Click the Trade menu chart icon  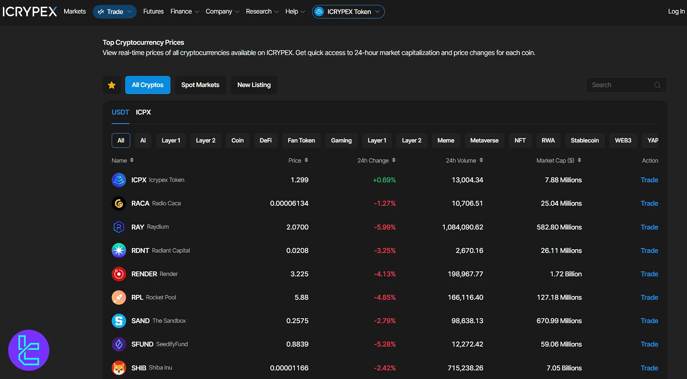(101, 12)
